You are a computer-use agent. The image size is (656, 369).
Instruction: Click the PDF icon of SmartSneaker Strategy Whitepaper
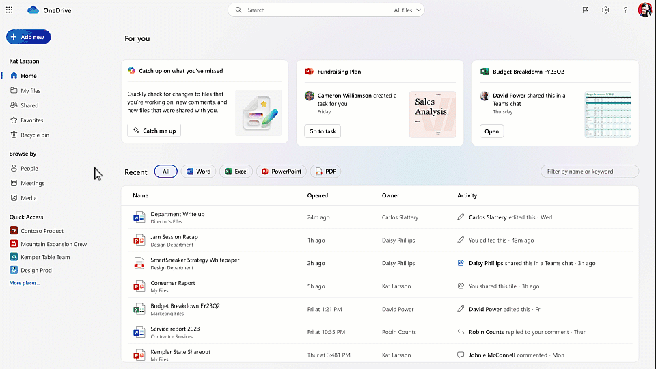pyautogui.click(x=139, y=263)
